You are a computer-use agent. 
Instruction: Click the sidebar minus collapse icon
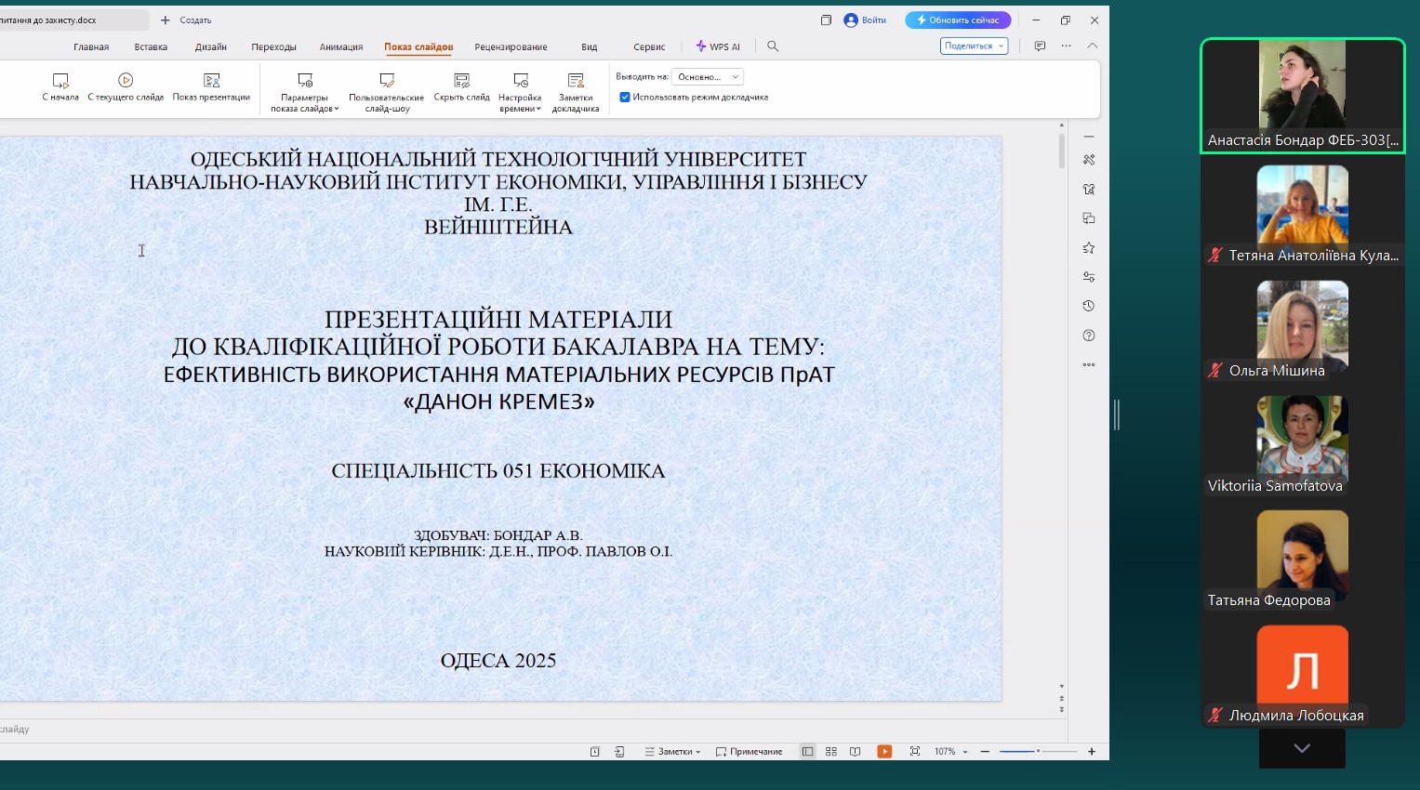1089,137
